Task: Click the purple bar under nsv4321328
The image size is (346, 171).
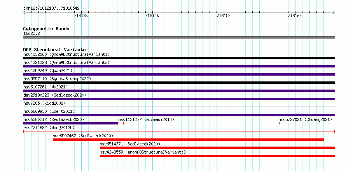Action: (x=179, y=66)
